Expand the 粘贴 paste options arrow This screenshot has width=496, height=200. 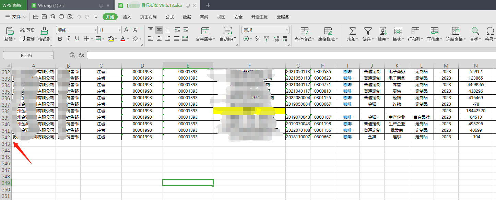15,39
